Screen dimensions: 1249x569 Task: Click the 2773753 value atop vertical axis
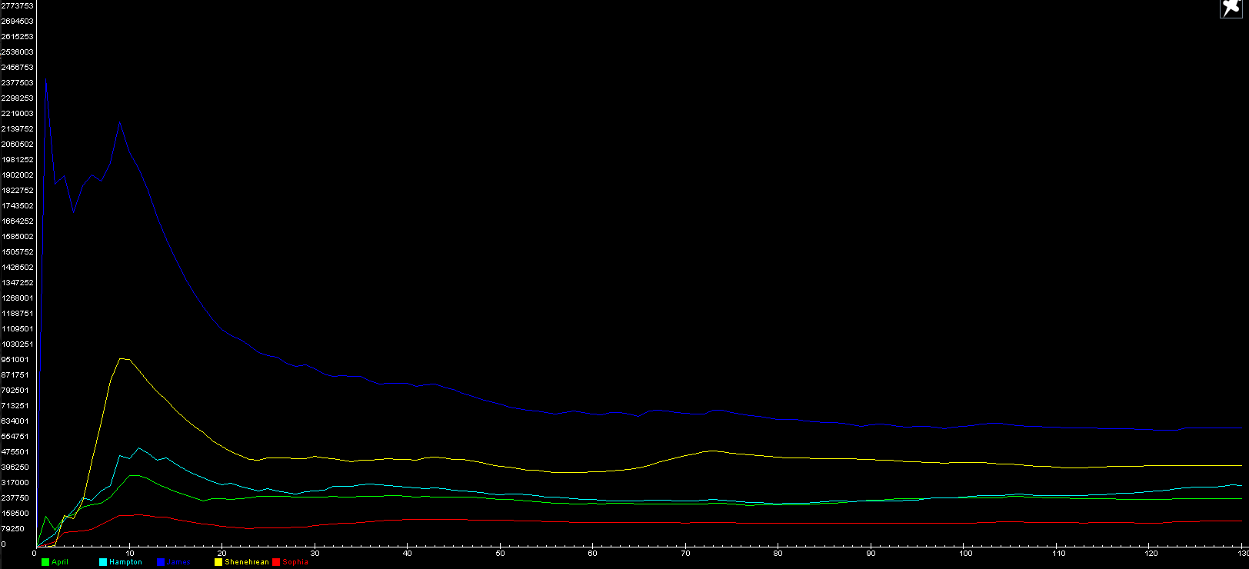point(17,6)
